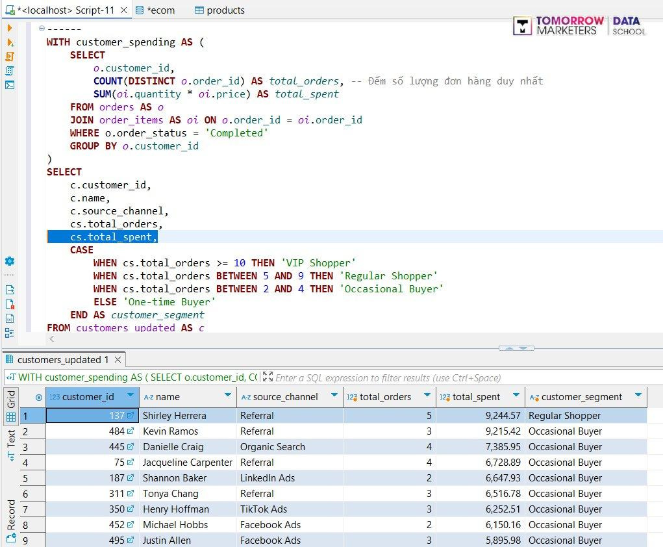Open the gear settings icon in the editor sidebar
Image resolution: width=663 pixels, height=547 pixels.
tap(10, 261)
